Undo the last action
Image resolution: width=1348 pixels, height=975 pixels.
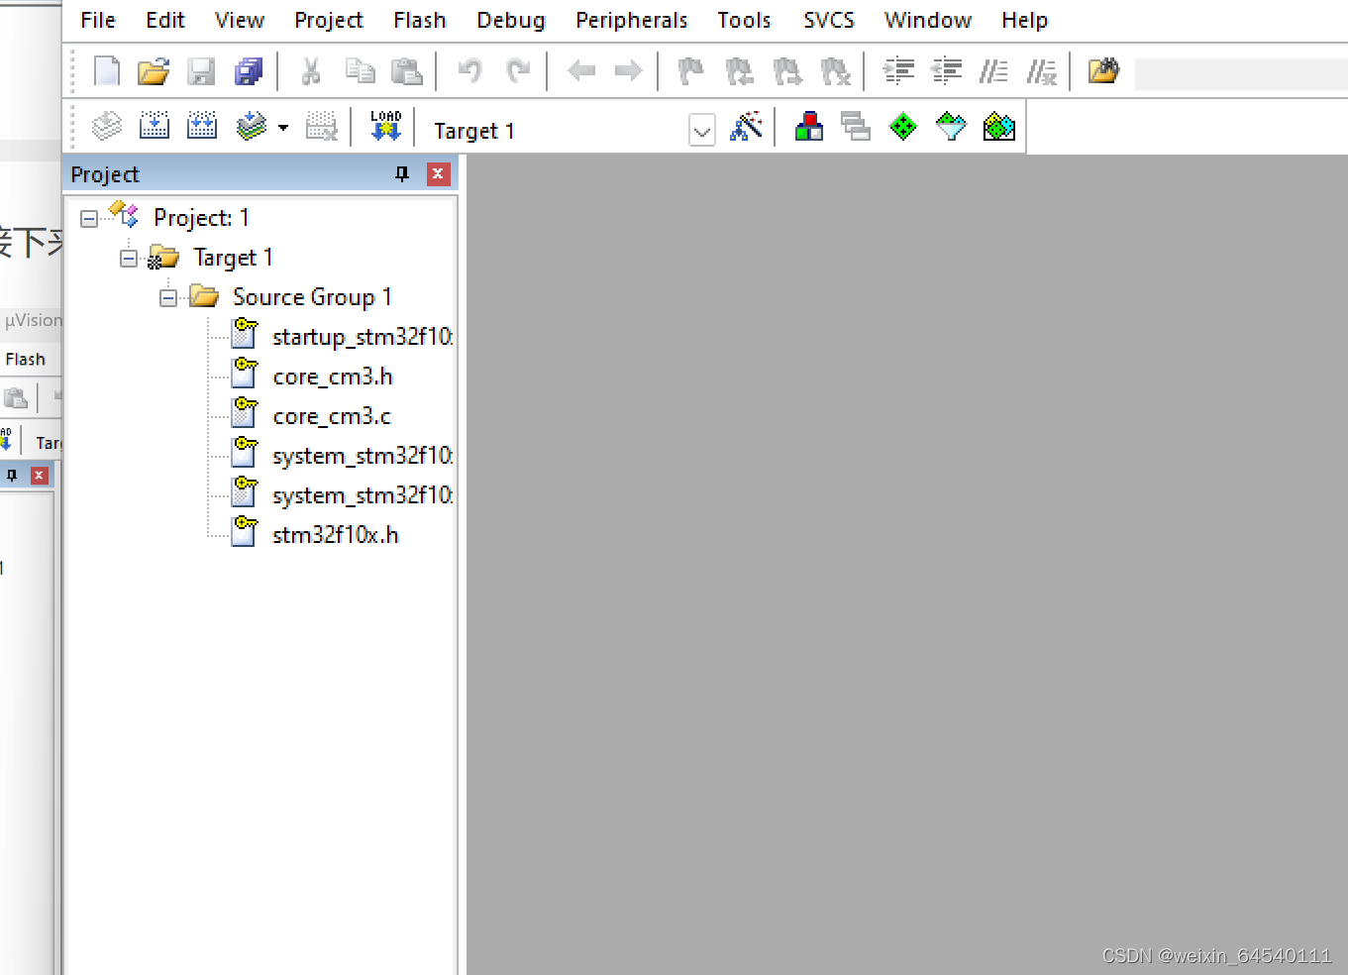(x=469, y=70)
